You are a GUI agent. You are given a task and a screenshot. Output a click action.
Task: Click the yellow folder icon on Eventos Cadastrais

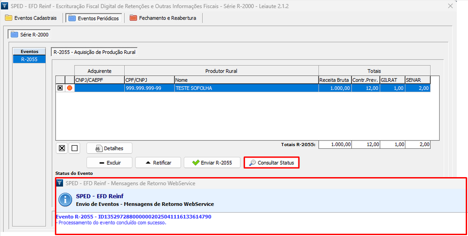point(9,18)
